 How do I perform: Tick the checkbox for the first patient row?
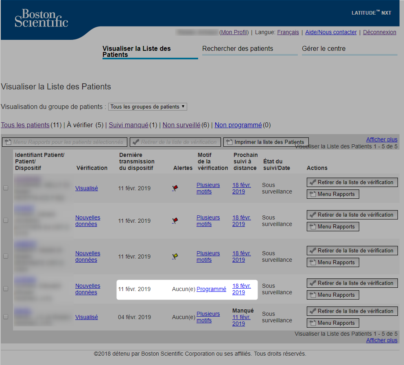[x=6, y=188]
